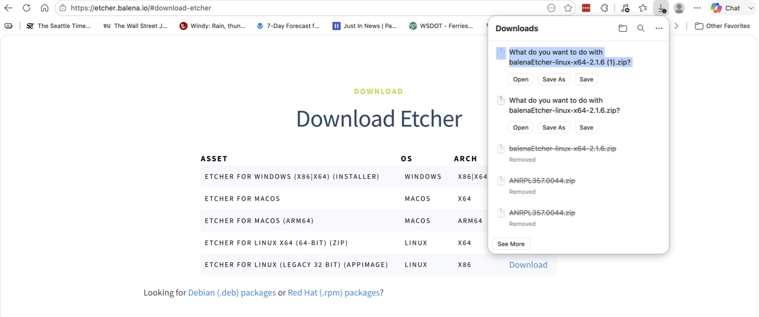Image resolution: width=759 pixels, height=317 pixels.
Task: Open the Debian (.deb) packages link
Action: 232,293
